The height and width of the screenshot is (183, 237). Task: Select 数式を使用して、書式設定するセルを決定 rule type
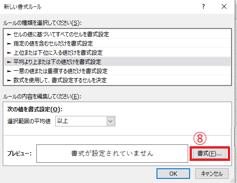coord(117,80)
